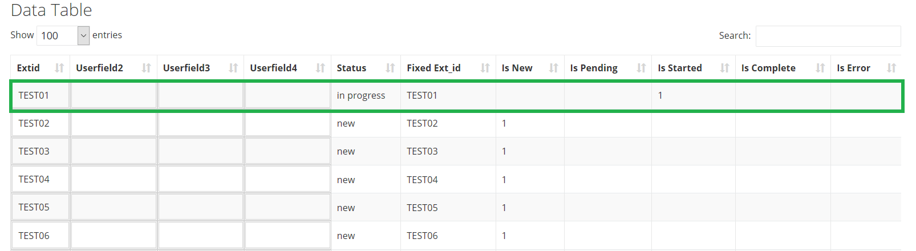The height and width of the screenshot is (251, 916).
Task: Click the Userfield3 sort arrows icon
Action: [x=233, y=68]
